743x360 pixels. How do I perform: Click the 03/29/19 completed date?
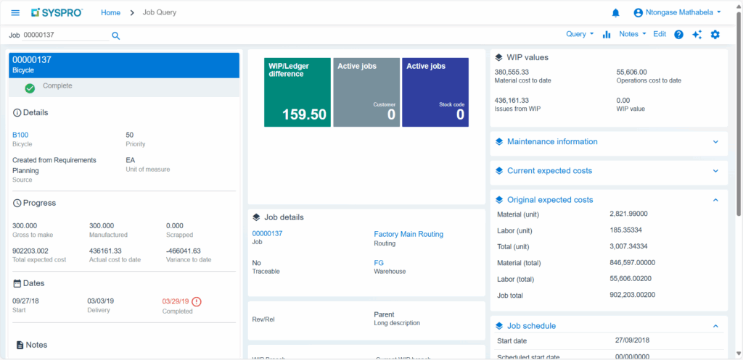pyautogui.click(x=176, y=301)
